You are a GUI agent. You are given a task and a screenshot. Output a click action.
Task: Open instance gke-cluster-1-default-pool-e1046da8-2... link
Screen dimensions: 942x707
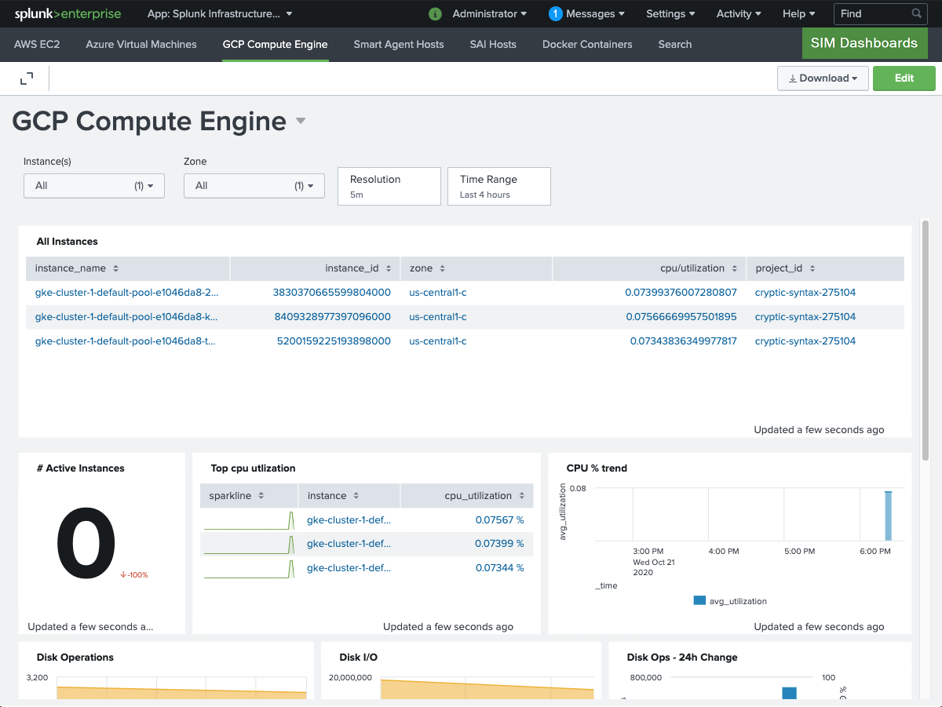127,293
